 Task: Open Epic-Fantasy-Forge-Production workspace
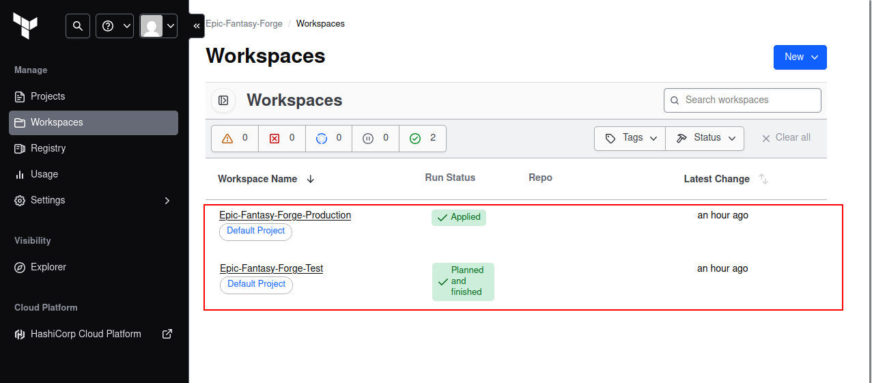(285, 215)
